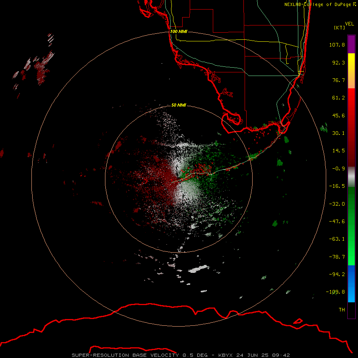Select the -109.8 velocity scale value
The width and height of the screenshot is (358, 358).
tap(335, 292)
